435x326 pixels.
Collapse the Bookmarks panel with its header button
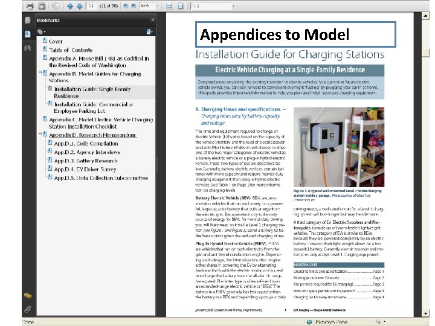click(153, 20)
